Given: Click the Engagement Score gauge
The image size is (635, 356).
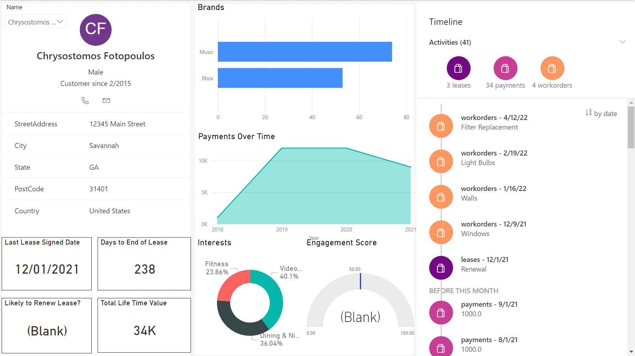Looking at the screenshot, I should (x=361, y=300).
